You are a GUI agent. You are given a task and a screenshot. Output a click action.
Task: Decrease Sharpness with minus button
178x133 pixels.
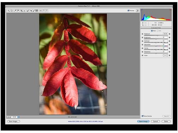[x=142, y=52]
